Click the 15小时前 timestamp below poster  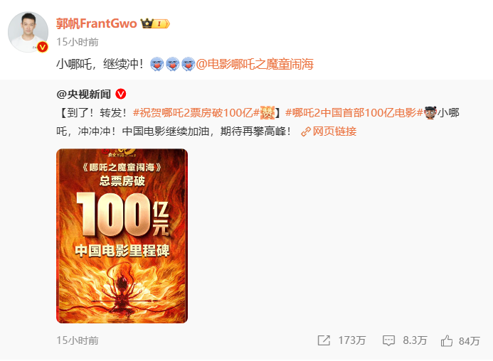[78, 340]
